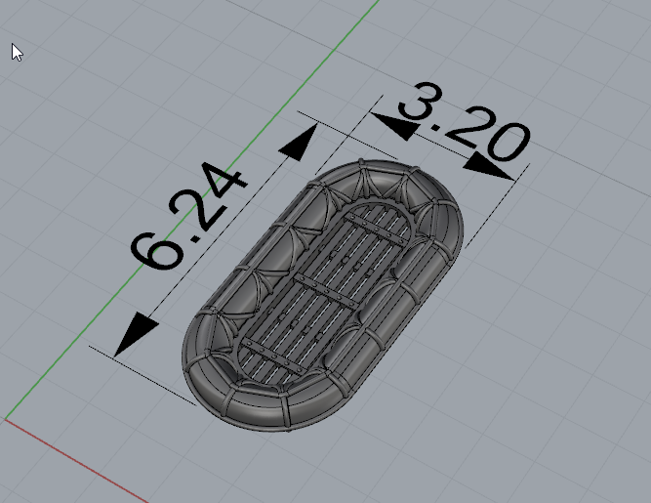This screenshot has width=651, height=503.
Task: Click the red X-axis line
Action: pos(75,461)
